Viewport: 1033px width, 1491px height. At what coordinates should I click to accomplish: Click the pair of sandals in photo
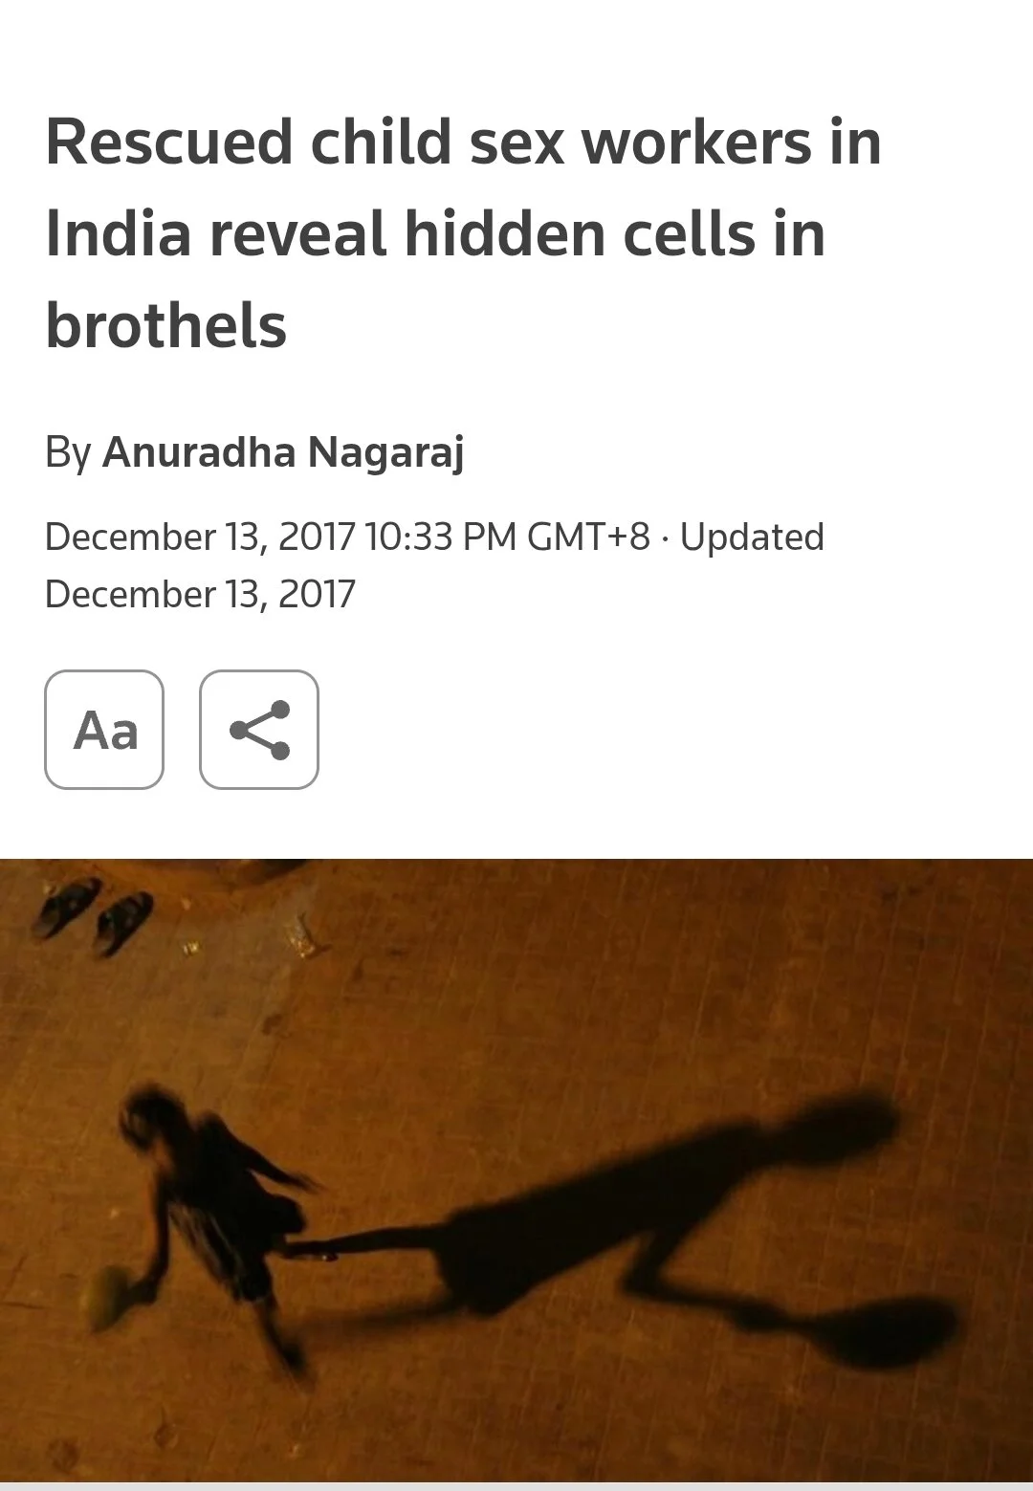93,913
